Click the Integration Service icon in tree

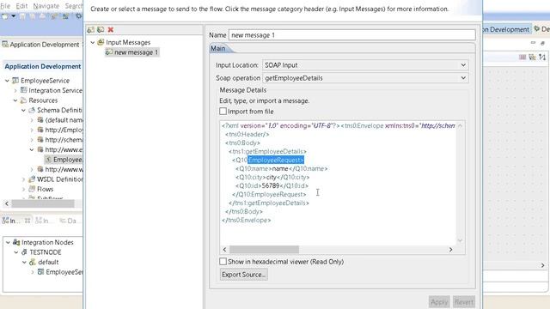23,90
